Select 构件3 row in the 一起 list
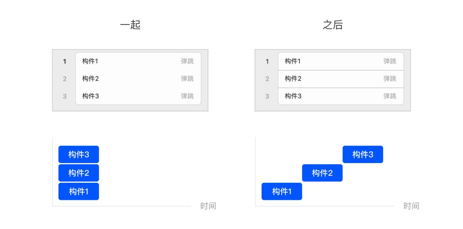This screenshot has height=229, width=463. pos(138,96)
